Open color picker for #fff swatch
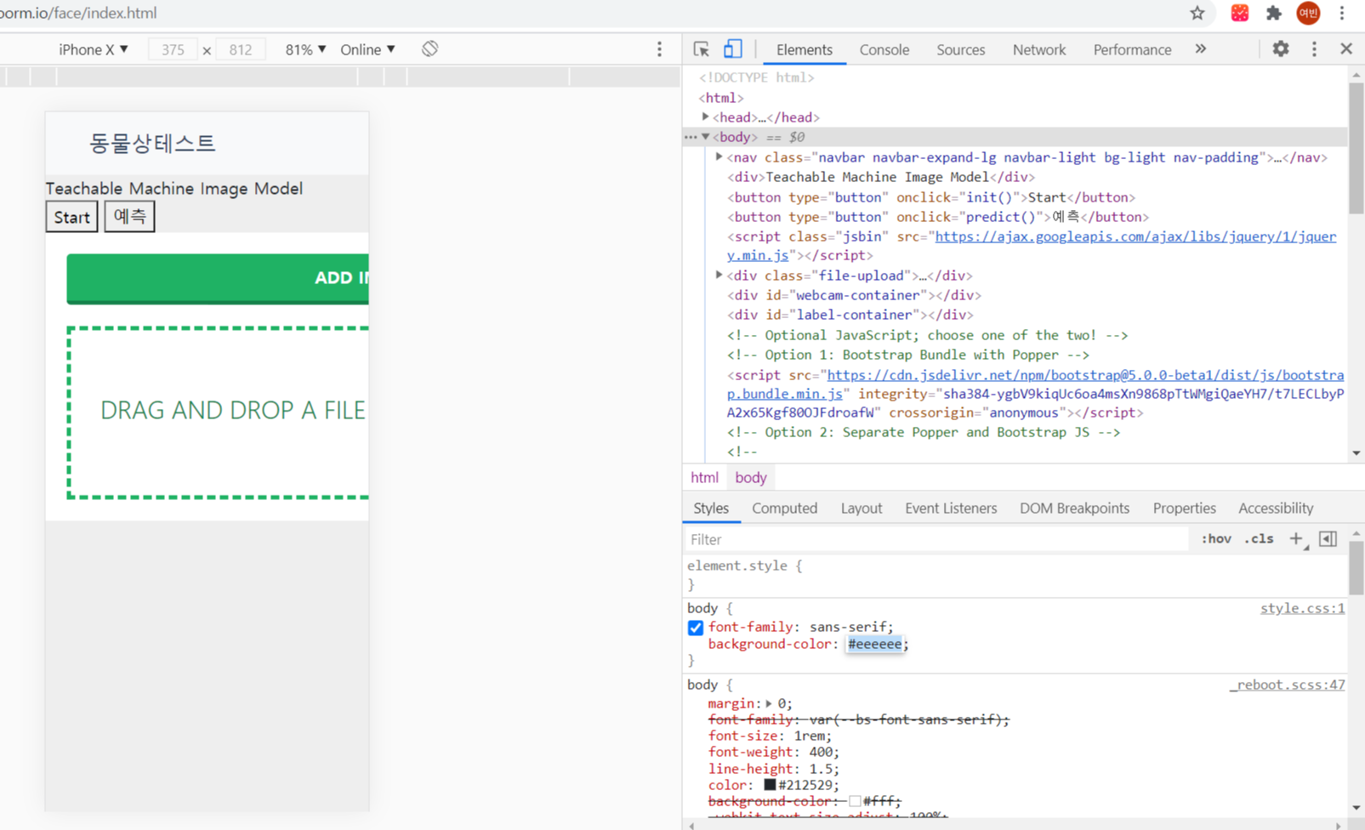Image resolution: width=1365 pixels, height=830 pixels. coord(855,801)
